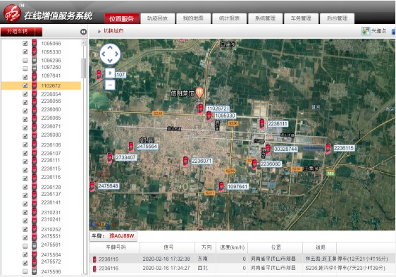The image size is (396, 277).
Task: Uncheck the checkbox for vehicle 1095066
Action: point(25,43)
